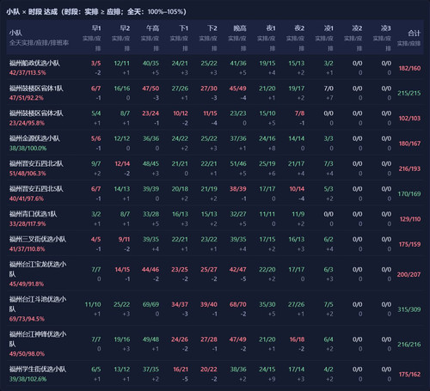The image size is (430, 391).
Task: Click the cell value 16/21
Action: pos(181,370)
